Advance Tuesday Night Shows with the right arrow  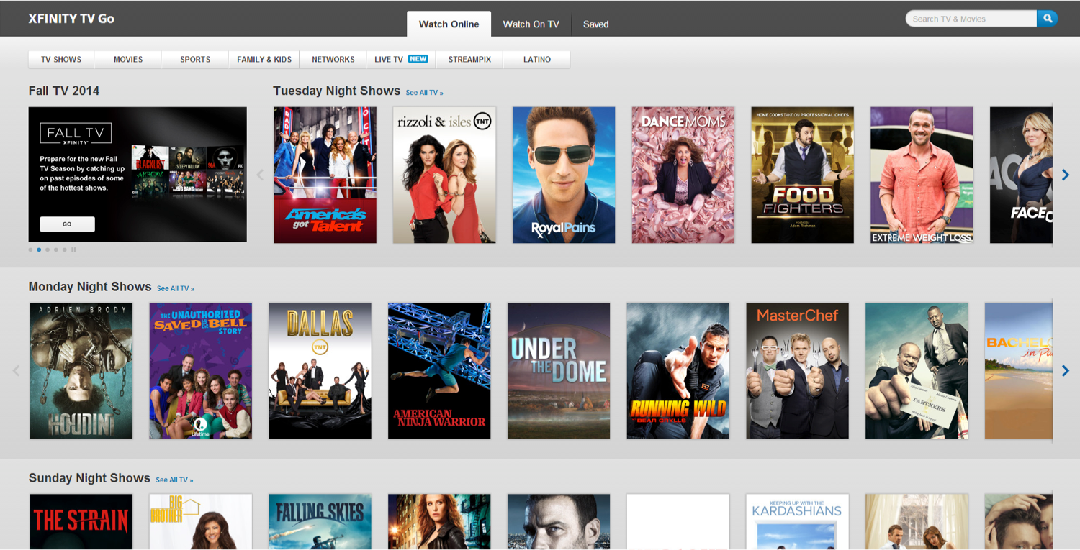(x=1066, y=175)
